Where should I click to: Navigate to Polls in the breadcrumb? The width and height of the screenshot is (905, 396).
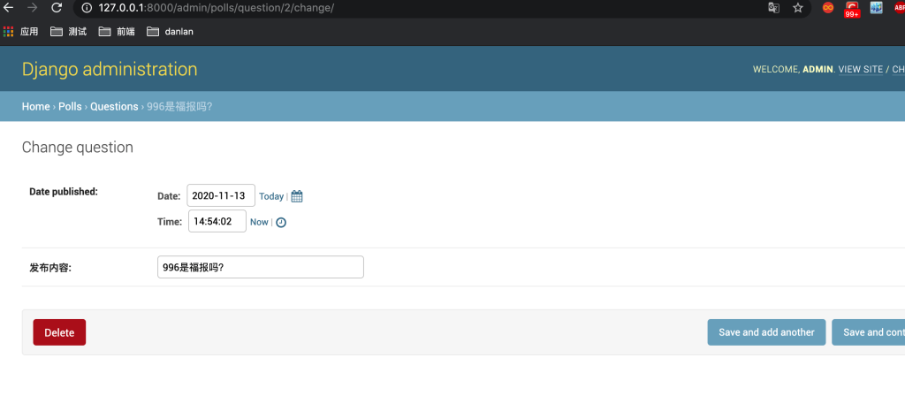[x=70, y=106]
